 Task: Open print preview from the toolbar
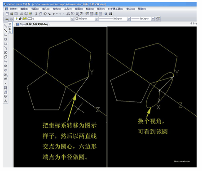[26, 14]
